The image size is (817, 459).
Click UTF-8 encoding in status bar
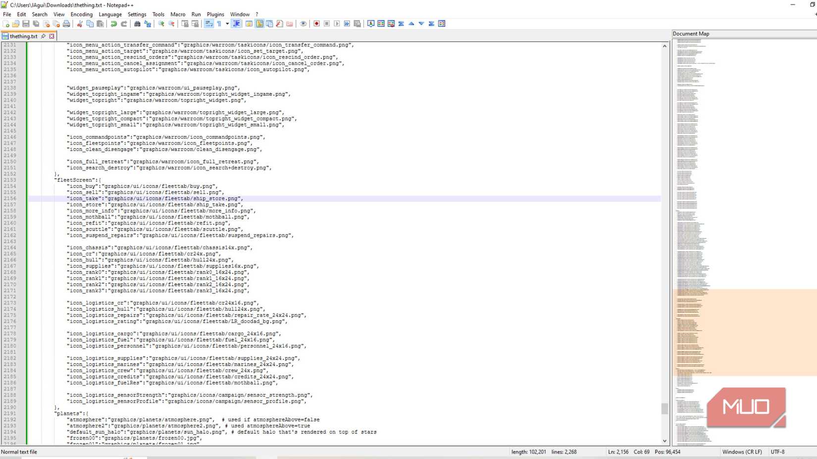click(777, 452)
